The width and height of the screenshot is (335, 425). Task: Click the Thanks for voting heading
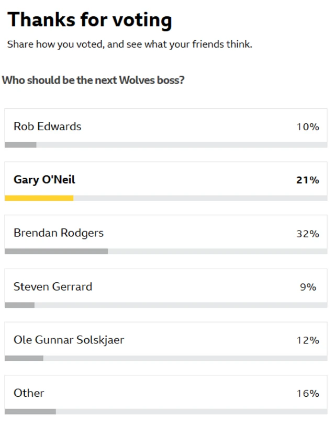point(90,19)
